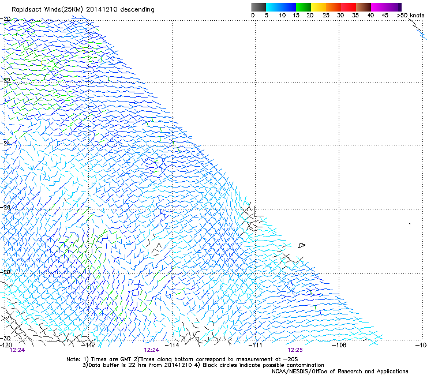Click the gray 0-5 knots color segment
Viewport: 427px width, 375px height.
pyautogui.click(x=259, y=7)
